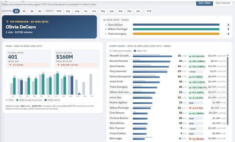Click the +20 (+400%) badge for Ricardo

tap(197, 61)
